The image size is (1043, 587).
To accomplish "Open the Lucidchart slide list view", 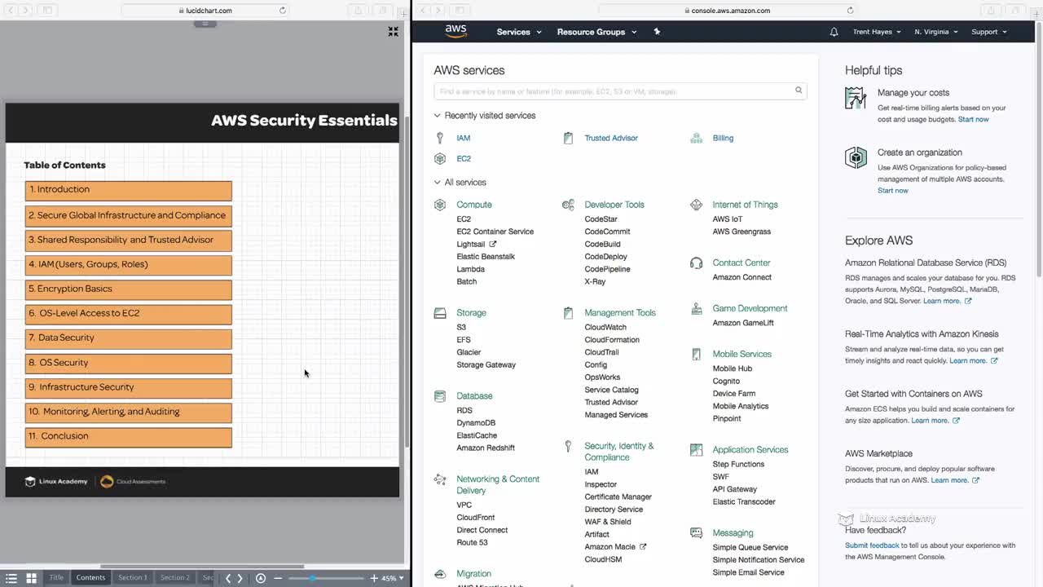I will point(11,578).
